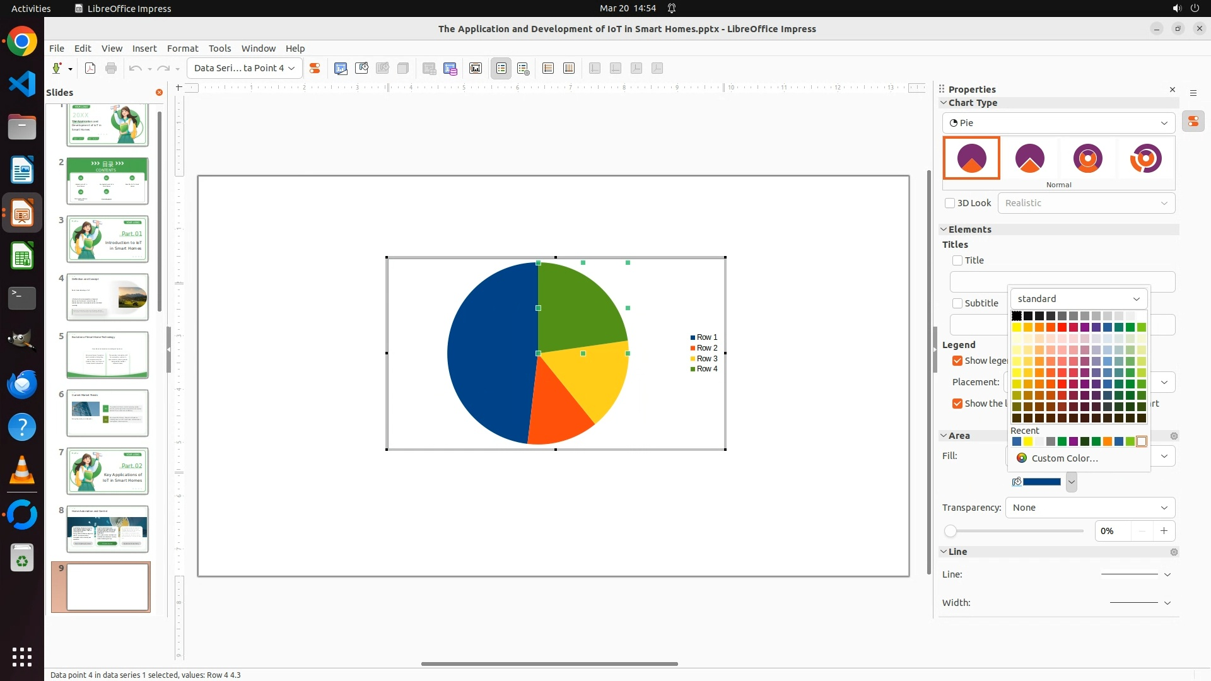Enable the 3D Look checkbox
Image resolution: width=1211 pixels, height=681 pixels.
(950, 203)
